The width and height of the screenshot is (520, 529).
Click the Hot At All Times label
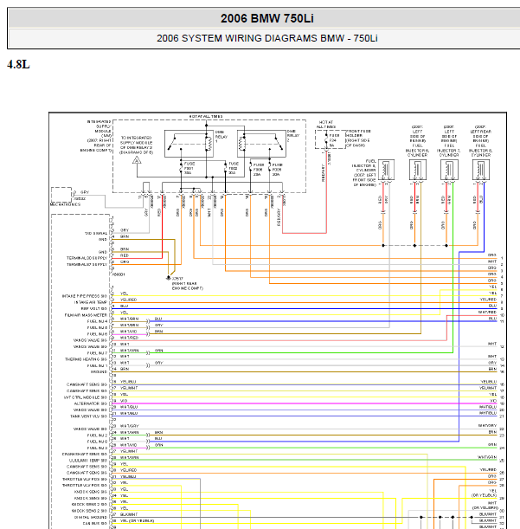[206, 116]
